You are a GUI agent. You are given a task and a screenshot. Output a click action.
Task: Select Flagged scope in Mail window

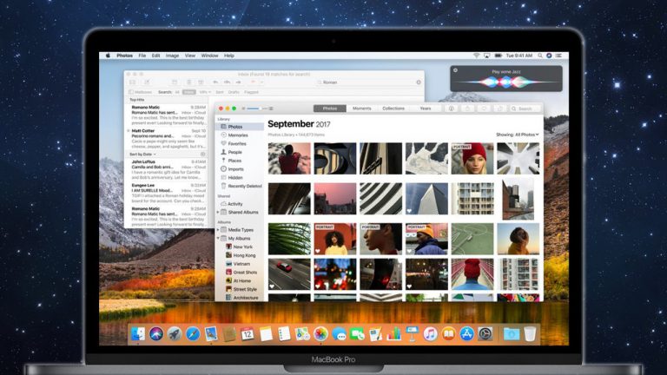click(251, 92)
